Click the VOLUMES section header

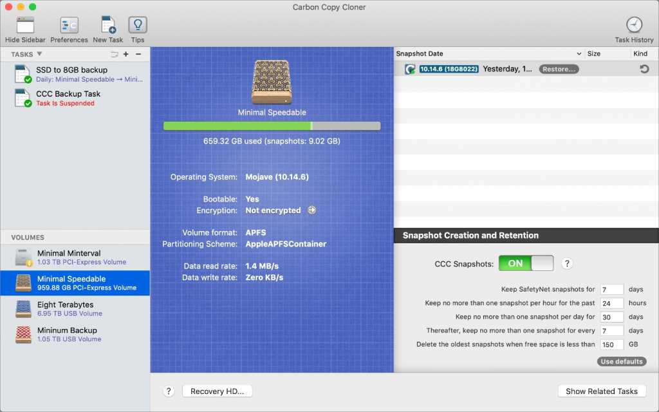click(x=28, y=238)
